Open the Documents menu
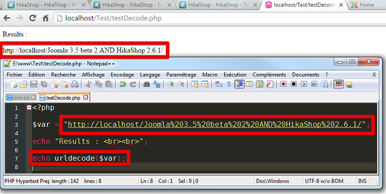Viewport: 386px width, 194px height. 306,75
